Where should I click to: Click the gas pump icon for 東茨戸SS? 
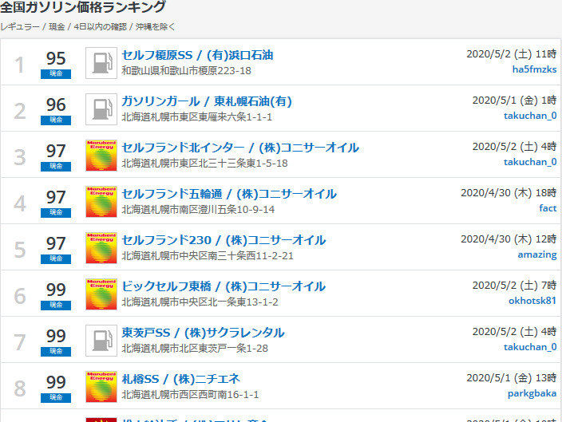point(101,341)
